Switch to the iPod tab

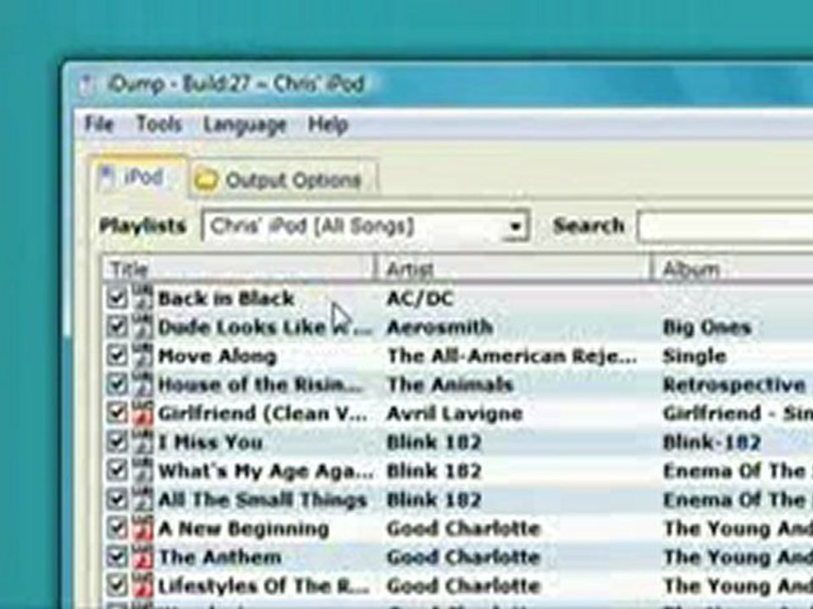point(138,177)
